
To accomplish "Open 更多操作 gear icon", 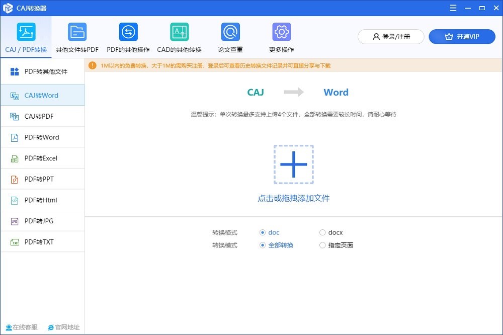I will point(282,32).
